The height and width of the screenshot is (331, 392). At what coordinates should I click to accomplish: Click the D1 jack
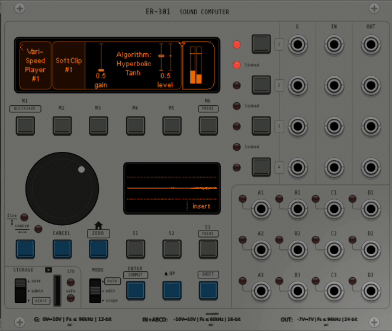coord(371,209)
